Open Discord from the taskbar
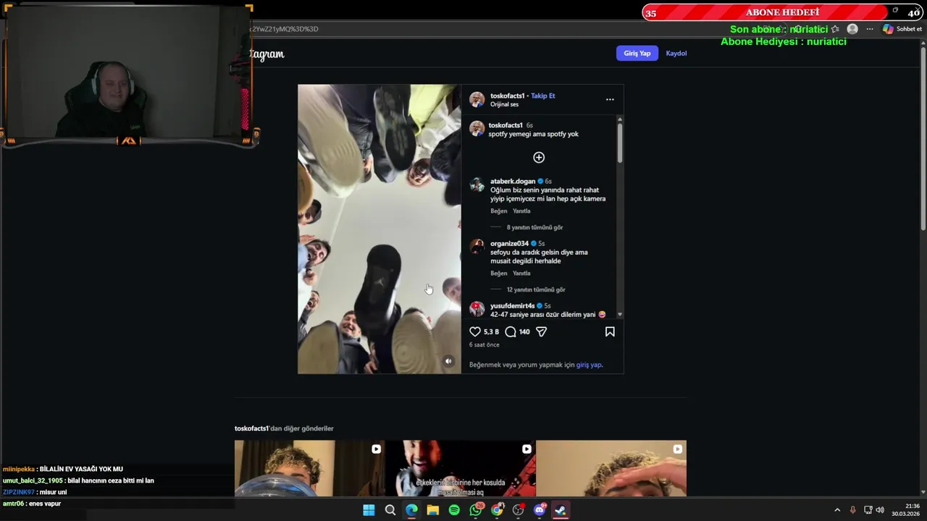The image size is (927, 521). point(540,510)
